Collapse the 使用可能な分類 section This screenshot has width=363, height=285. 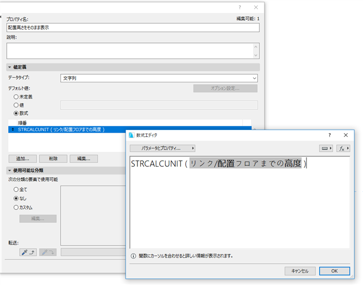click(10, 170)
